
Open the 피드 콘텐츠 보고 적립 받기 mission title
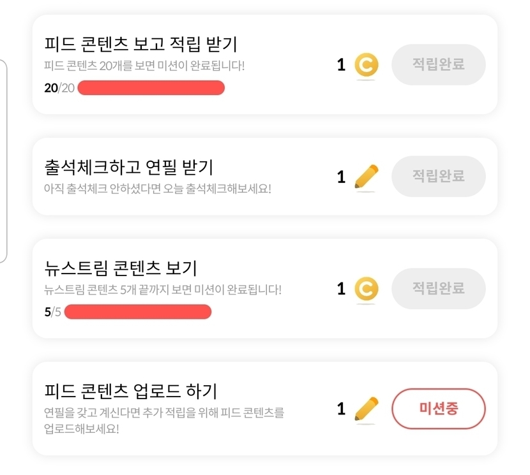[x=141, y=45]
